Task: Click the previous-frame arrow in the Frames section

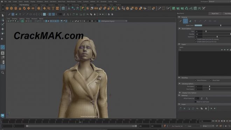Action: point(211,109)
